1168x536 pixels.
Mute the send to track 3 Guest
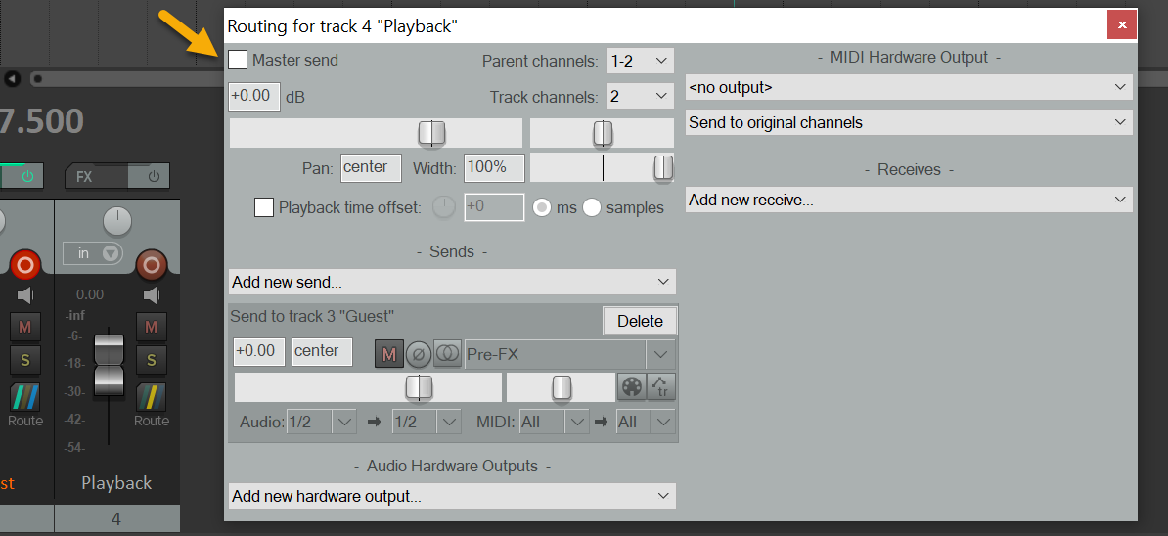(388, 354)
